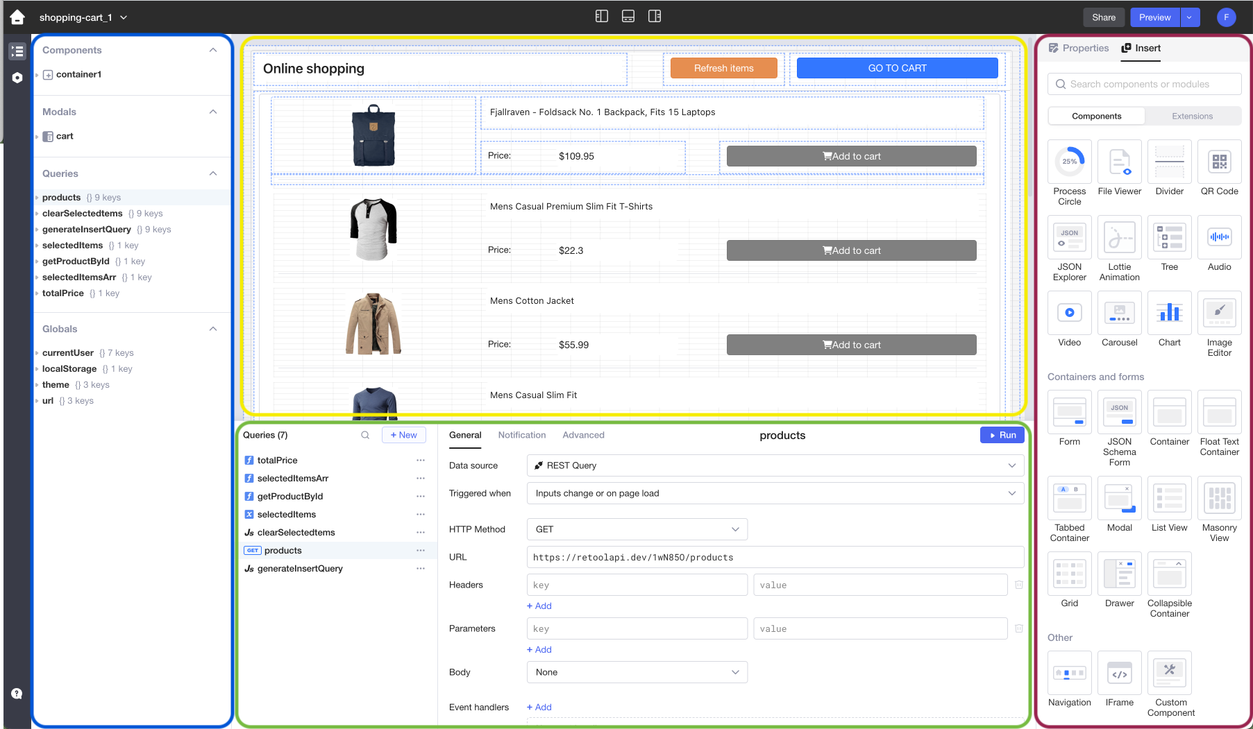
Task: Run the products query
Action: (1002, 436)
